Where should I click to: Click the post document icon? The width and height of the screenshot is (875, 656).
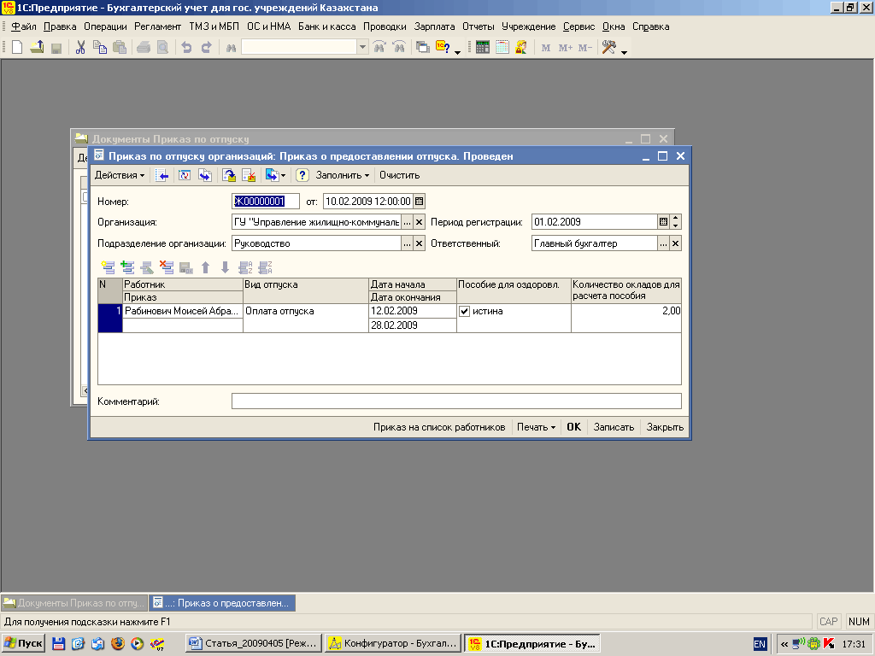tap(229, 176)
